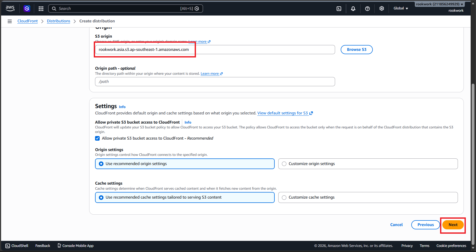Go to CloudFront breadcrumb
The image size is (476, 252).
pos(28,21)
